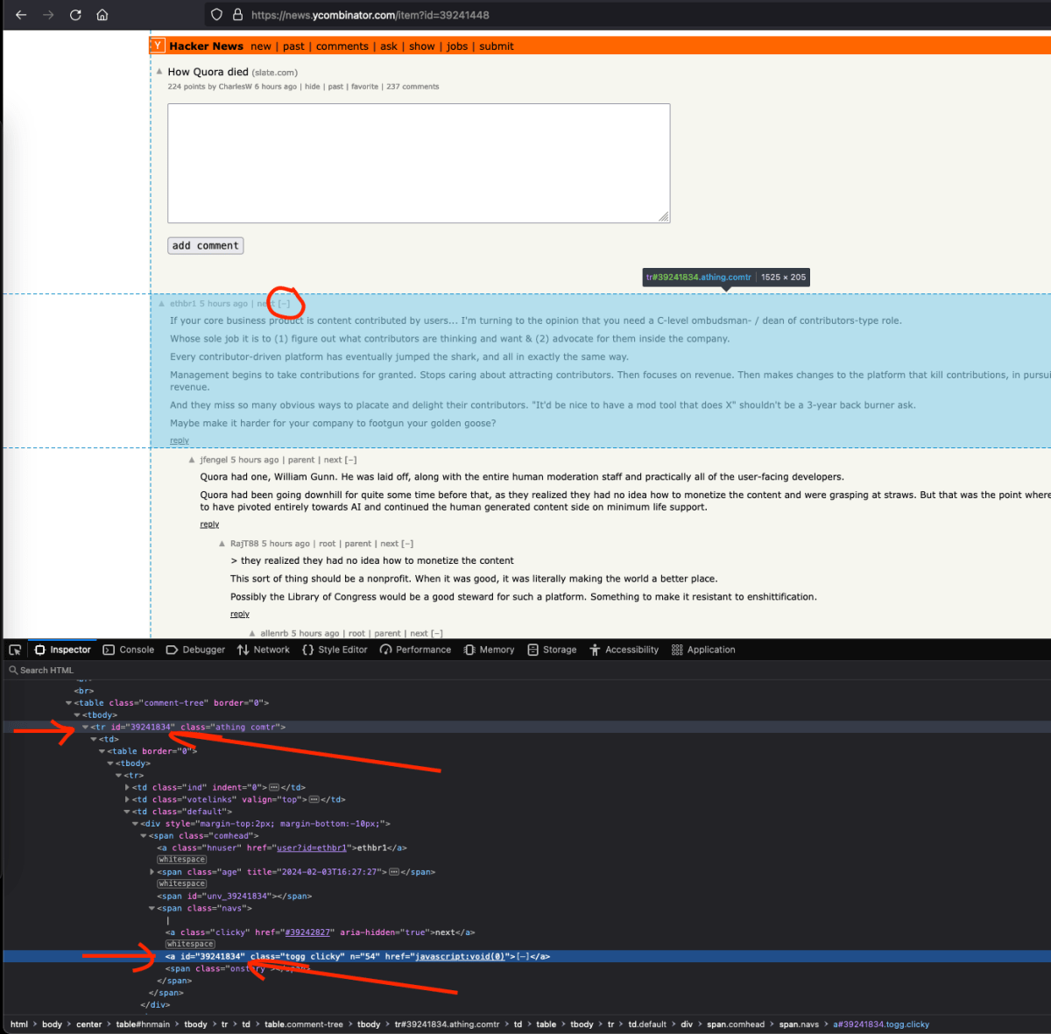Open the 237 comments link

pos(413,87)
